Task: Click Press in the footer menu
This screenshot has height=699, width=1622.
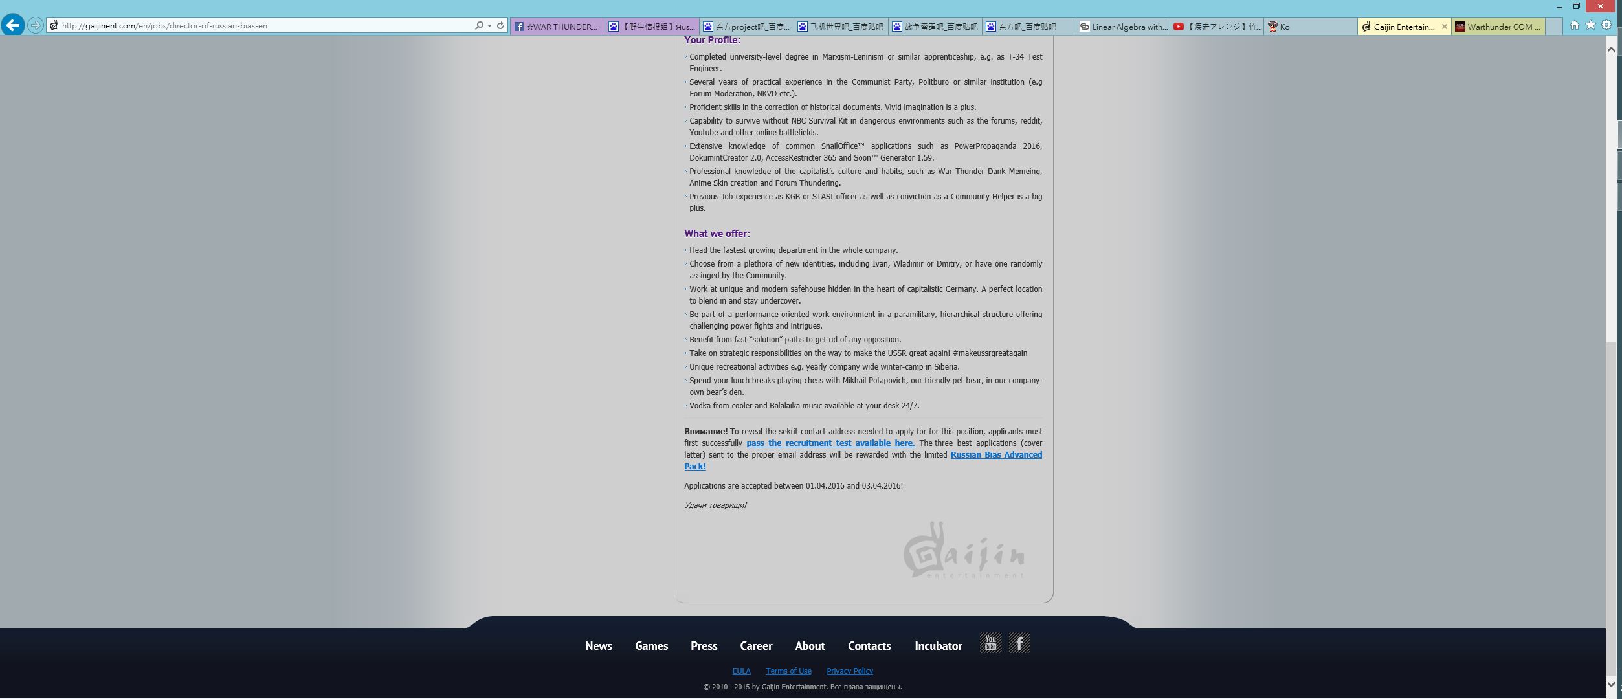Action: 704,646
